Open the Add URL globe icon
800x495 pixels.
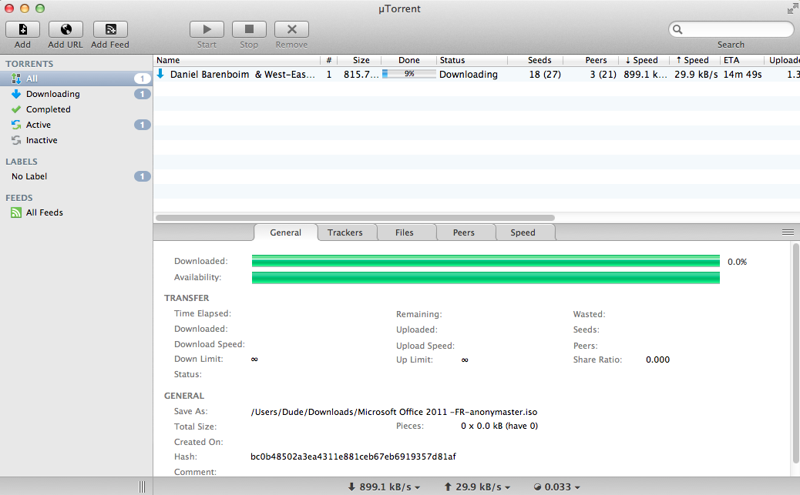66,29
